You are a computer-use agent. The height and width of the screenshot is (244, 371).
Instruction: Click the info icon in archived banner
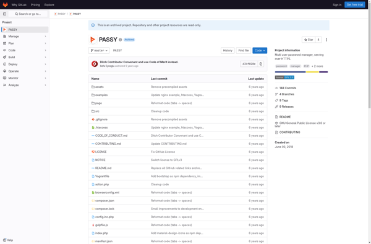click(x=93, y=25)
